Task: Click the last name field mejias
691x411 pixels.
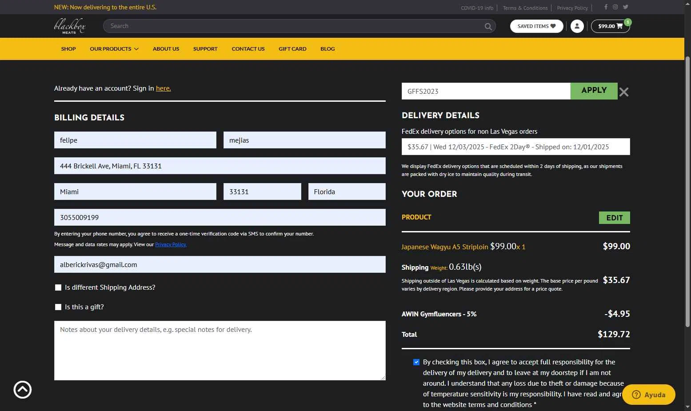Action: click(x=304, y=140)
